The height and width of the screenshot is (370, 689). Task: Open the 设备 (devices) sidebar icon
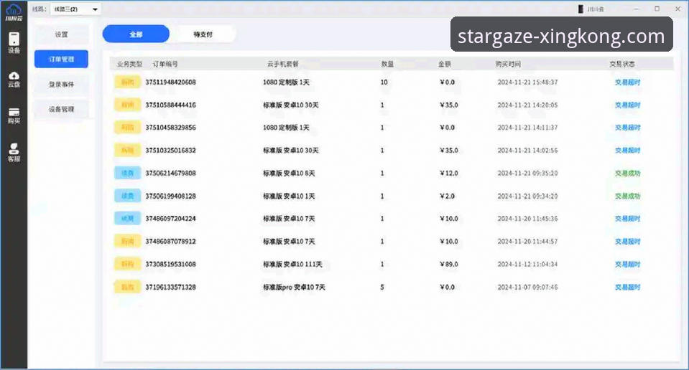click(14, 42)
